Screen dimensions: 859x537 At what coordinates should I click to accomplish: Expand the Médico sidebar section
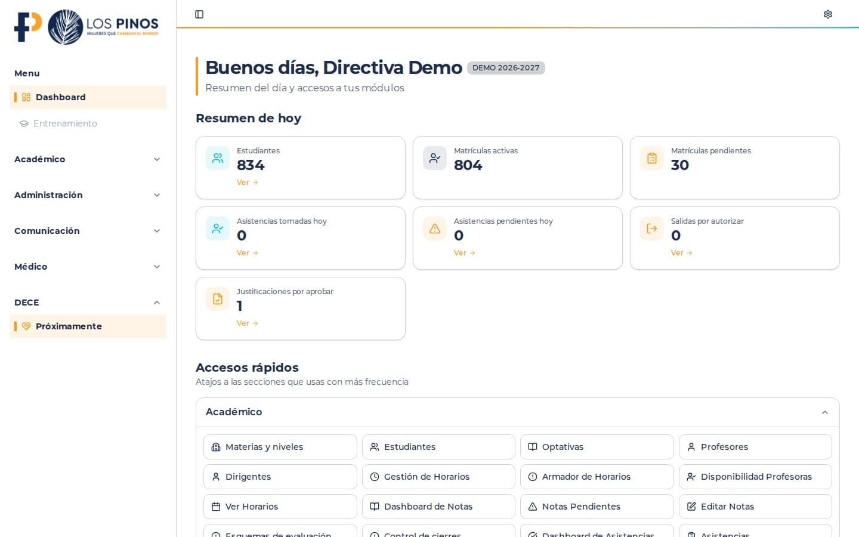tap(88, 267)
